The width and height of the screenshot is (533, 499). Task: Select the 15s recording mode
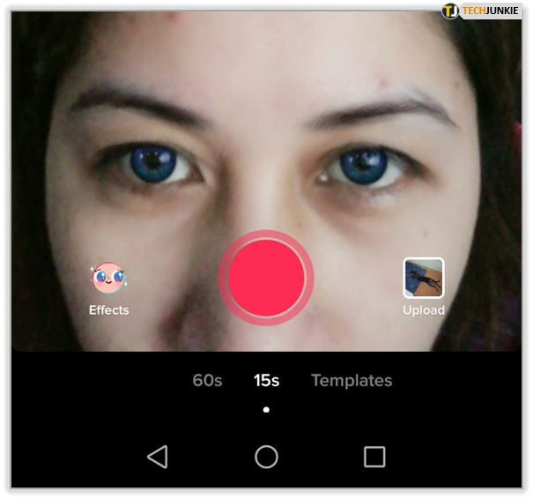[266, 381]
